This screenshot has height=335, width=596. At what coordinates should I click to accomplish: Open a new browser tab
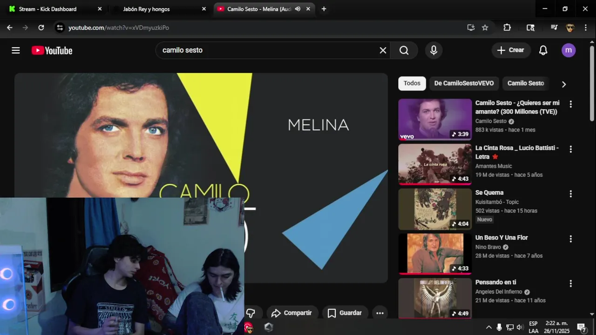pyautogui.click(x=324, y=9)
